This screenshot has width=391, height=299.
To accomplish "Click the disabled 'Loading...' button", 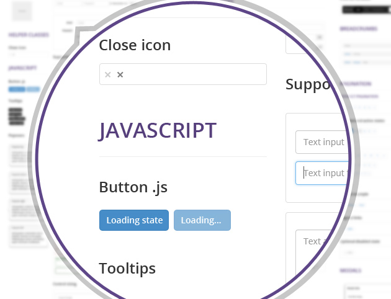I will tap(202, 220).
